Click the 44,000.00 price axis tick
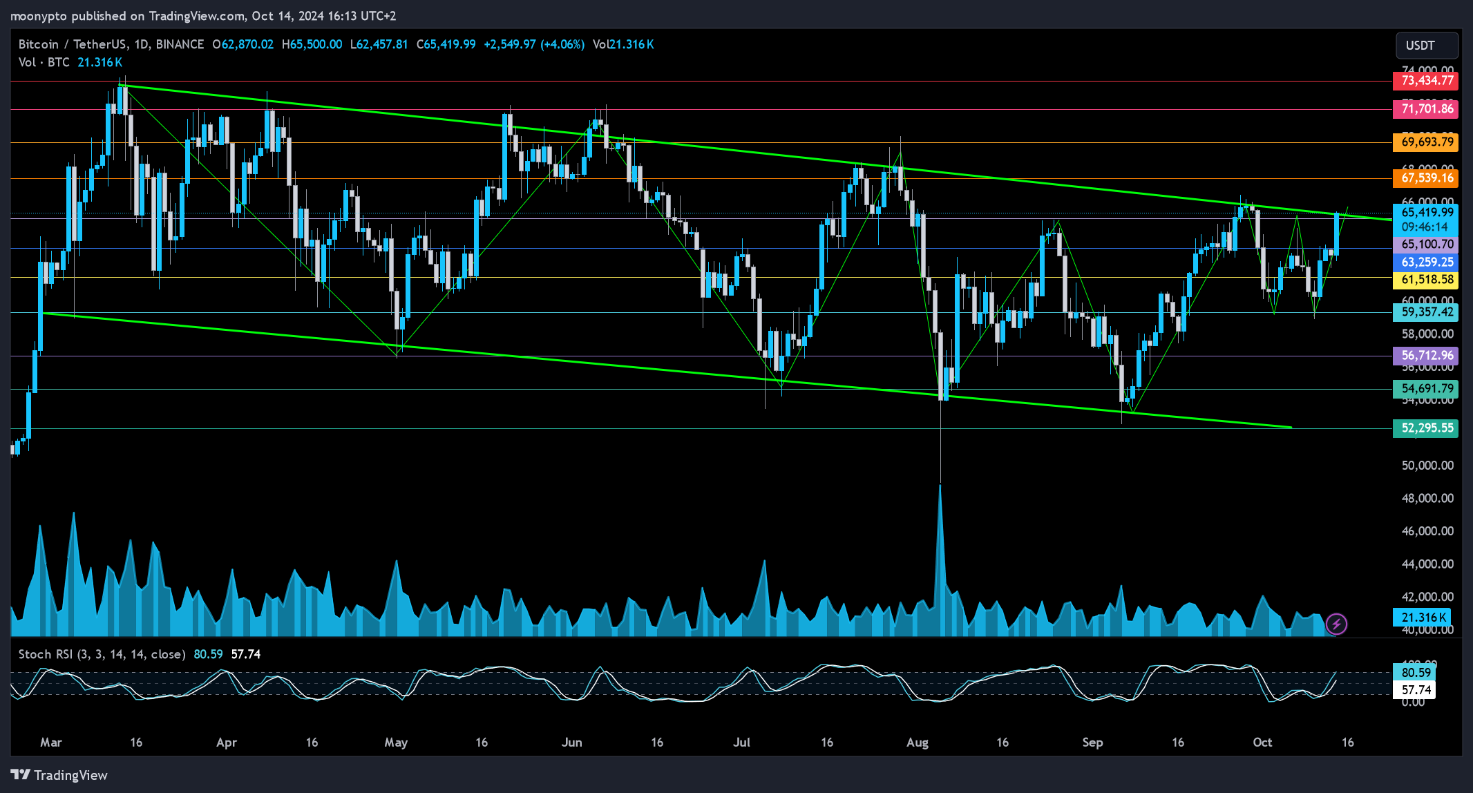This screenshot has height=793, width=1473. click(1427, 564)
